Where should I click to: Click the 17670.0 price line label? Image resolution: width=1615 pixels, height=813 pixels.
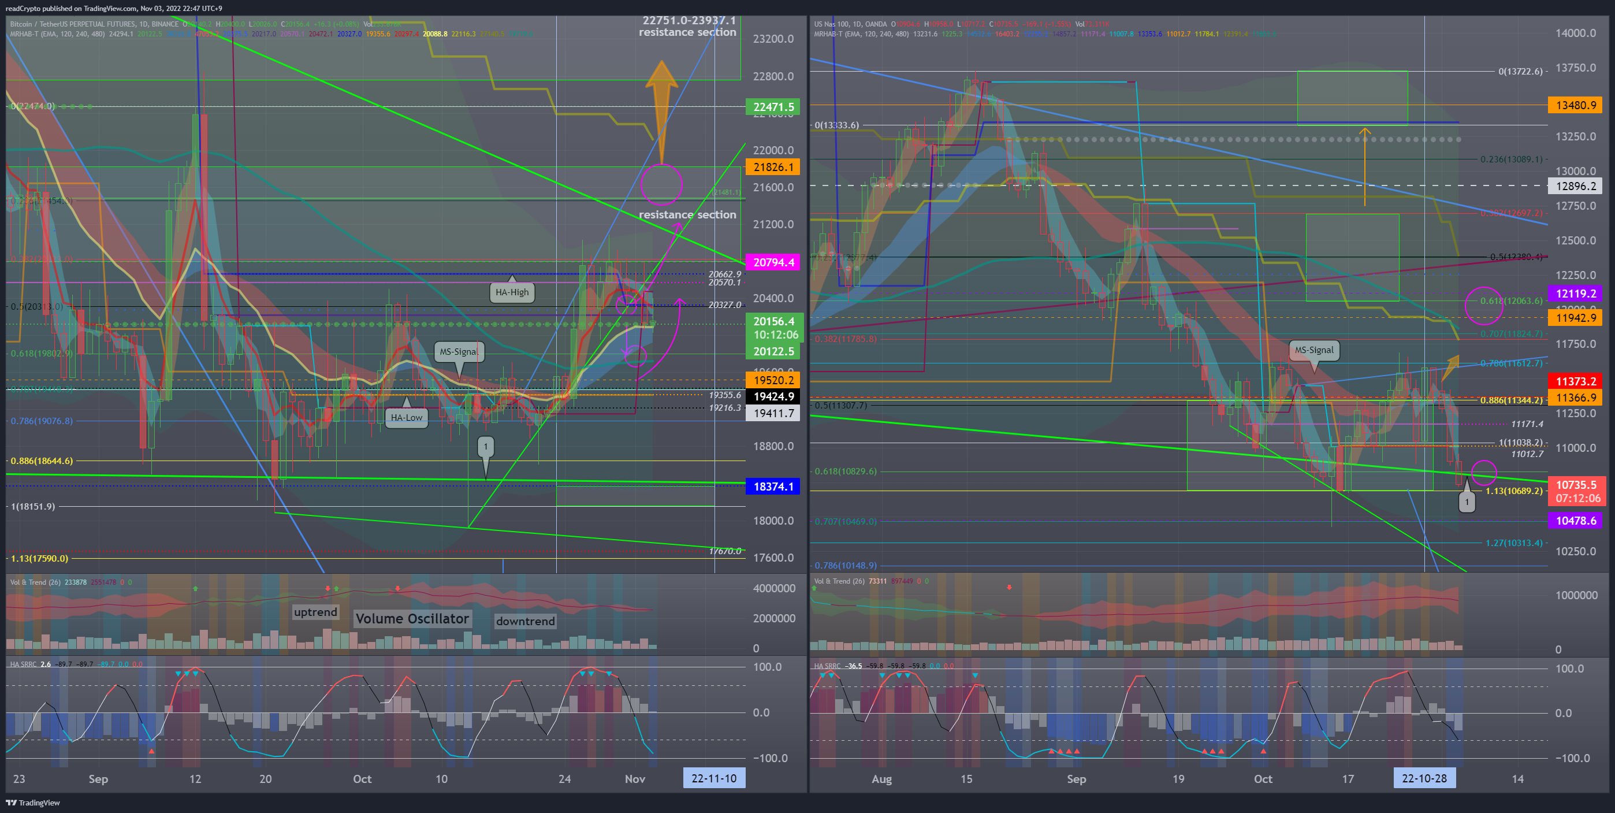[725, 551]
